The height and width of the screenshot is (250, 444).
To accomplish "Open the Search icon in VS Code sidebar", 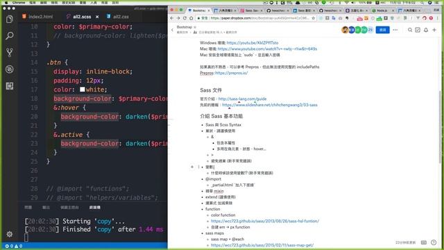I will [x=10, y=35].
